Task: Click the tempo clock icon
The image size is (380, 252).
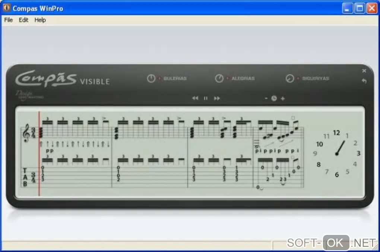Action: click(274, 98)
